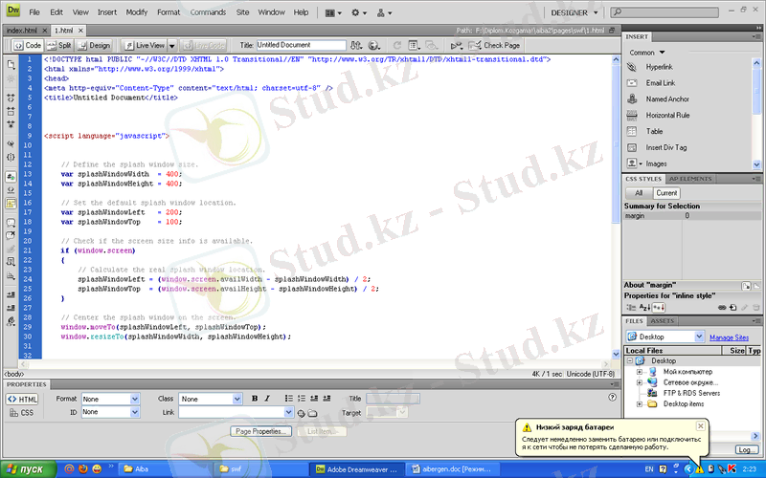Open the Common category dropdown
The image size is (766, 478).
coord(647,53)
